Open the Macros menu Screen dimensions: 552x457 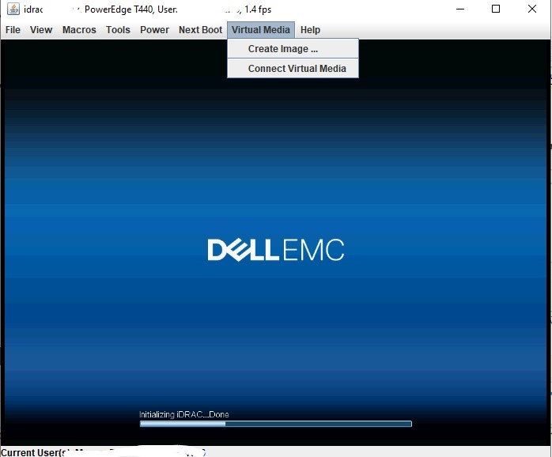click(x=79, y=30)
